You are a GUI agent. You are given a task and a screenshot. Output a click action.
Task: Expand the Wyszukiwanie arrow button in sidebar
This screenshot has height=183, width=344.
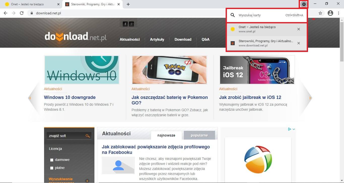pos(87,180)
